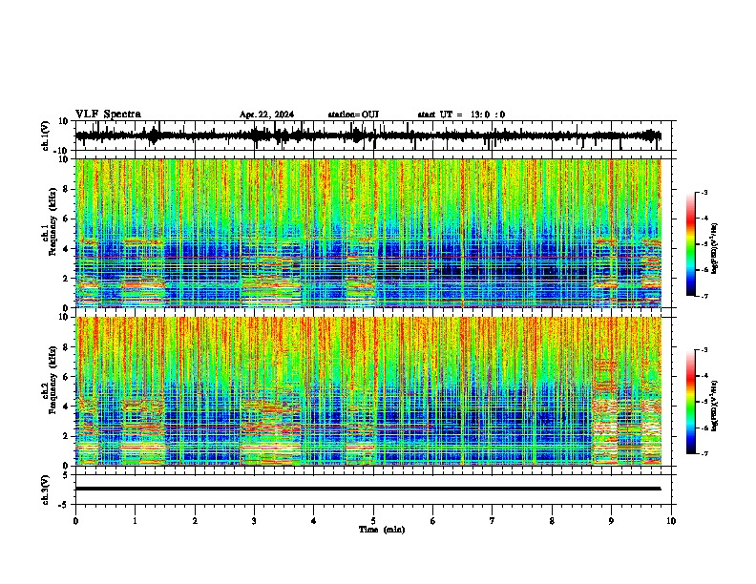This screenshot has height=584, width=756.
Task: Click time axis tick label "2"
Action: coord(195,521)
